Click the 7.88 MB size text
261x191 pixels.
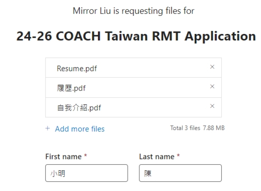[214, 128]
